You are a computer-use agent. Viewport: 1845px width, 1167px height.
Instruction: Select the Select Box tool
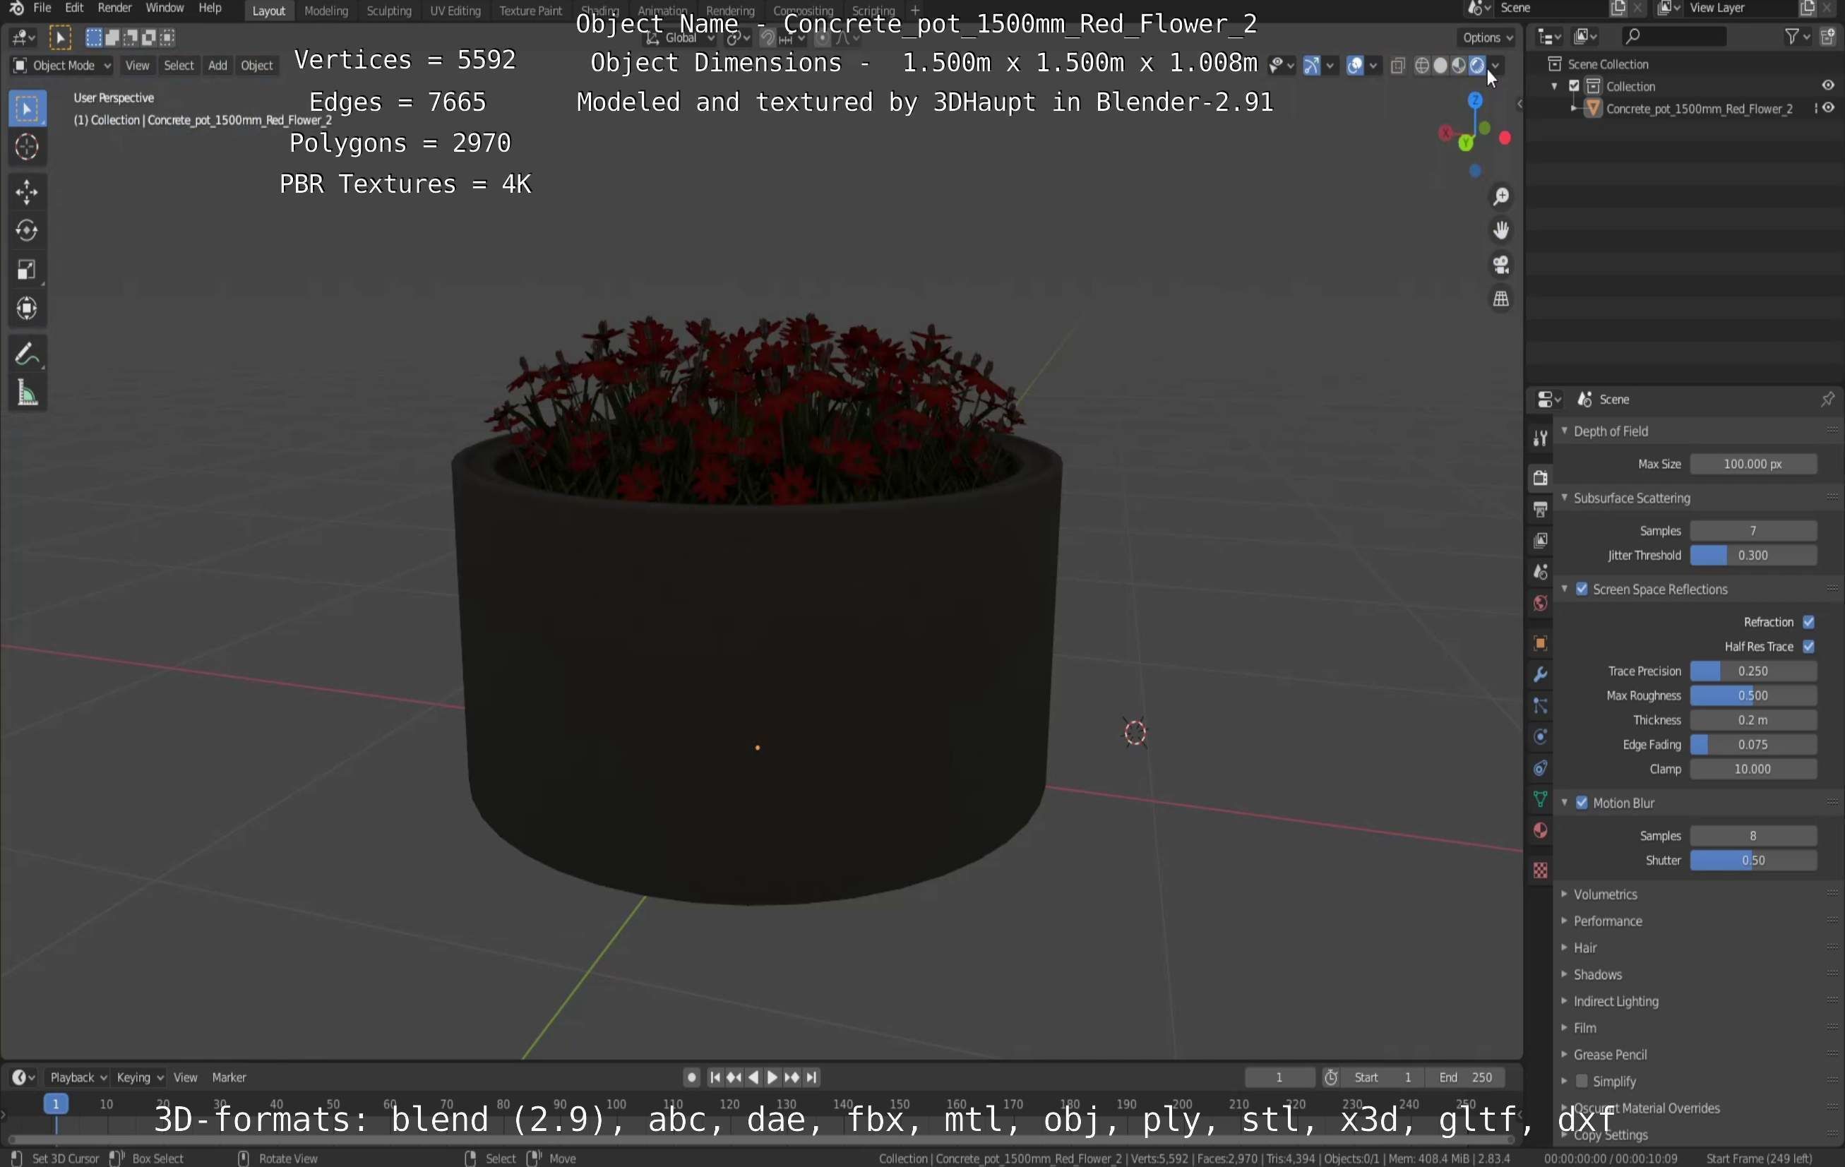pos(27,109)
